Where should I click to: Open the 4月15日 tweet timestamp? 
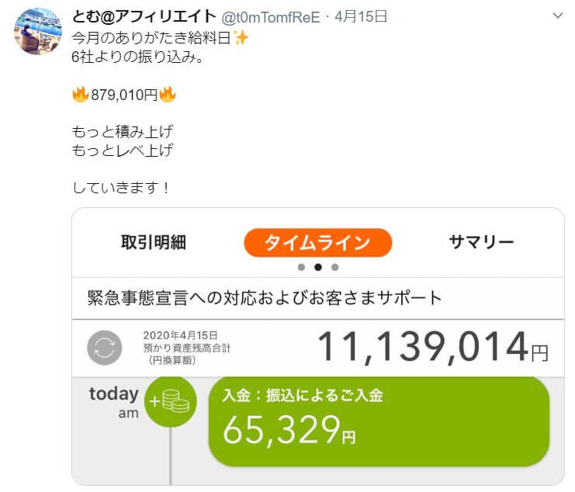tap(361, 16)
